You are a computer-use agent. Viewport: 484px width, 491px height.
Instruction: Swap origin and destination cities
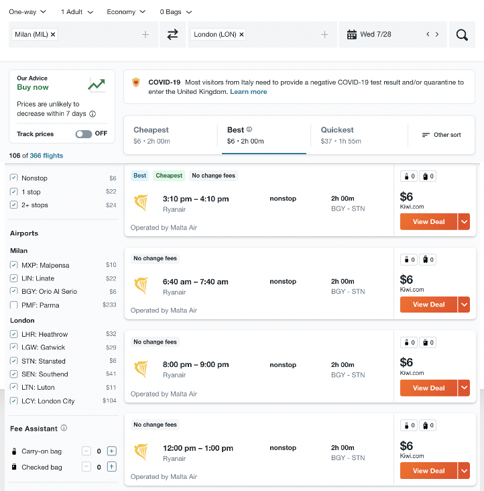[x=172, y=34]
